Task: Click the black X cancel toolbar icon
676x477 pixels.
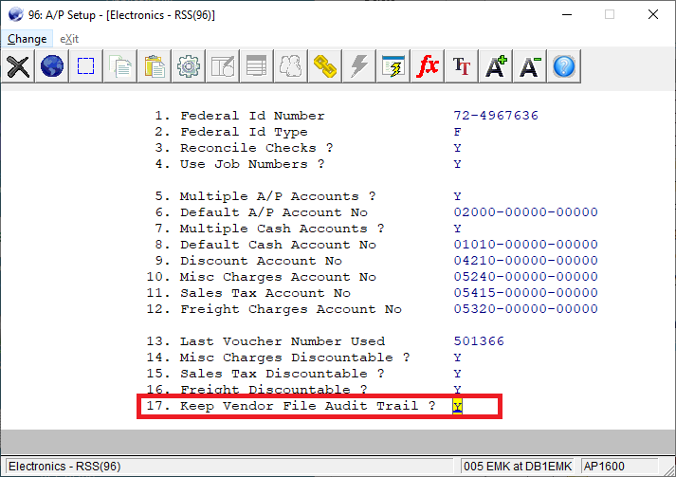Action: 18,66
